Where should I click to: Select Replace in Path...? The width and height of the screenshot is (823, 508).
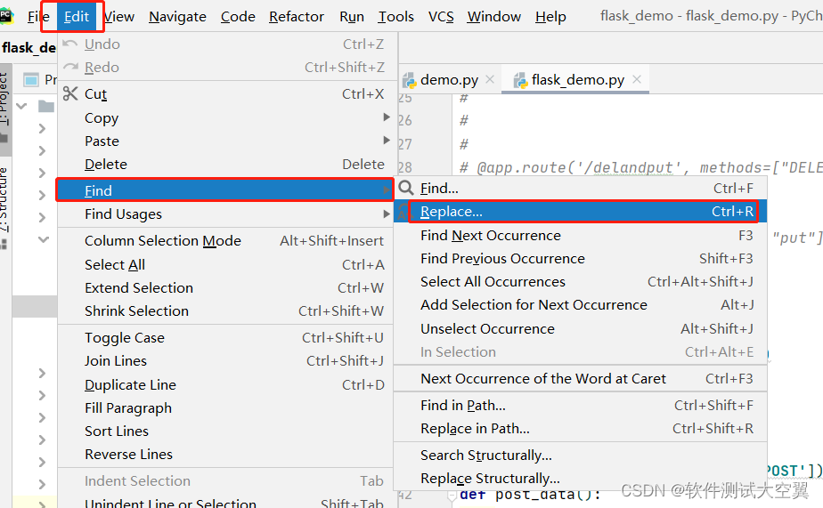coord(581,428)
